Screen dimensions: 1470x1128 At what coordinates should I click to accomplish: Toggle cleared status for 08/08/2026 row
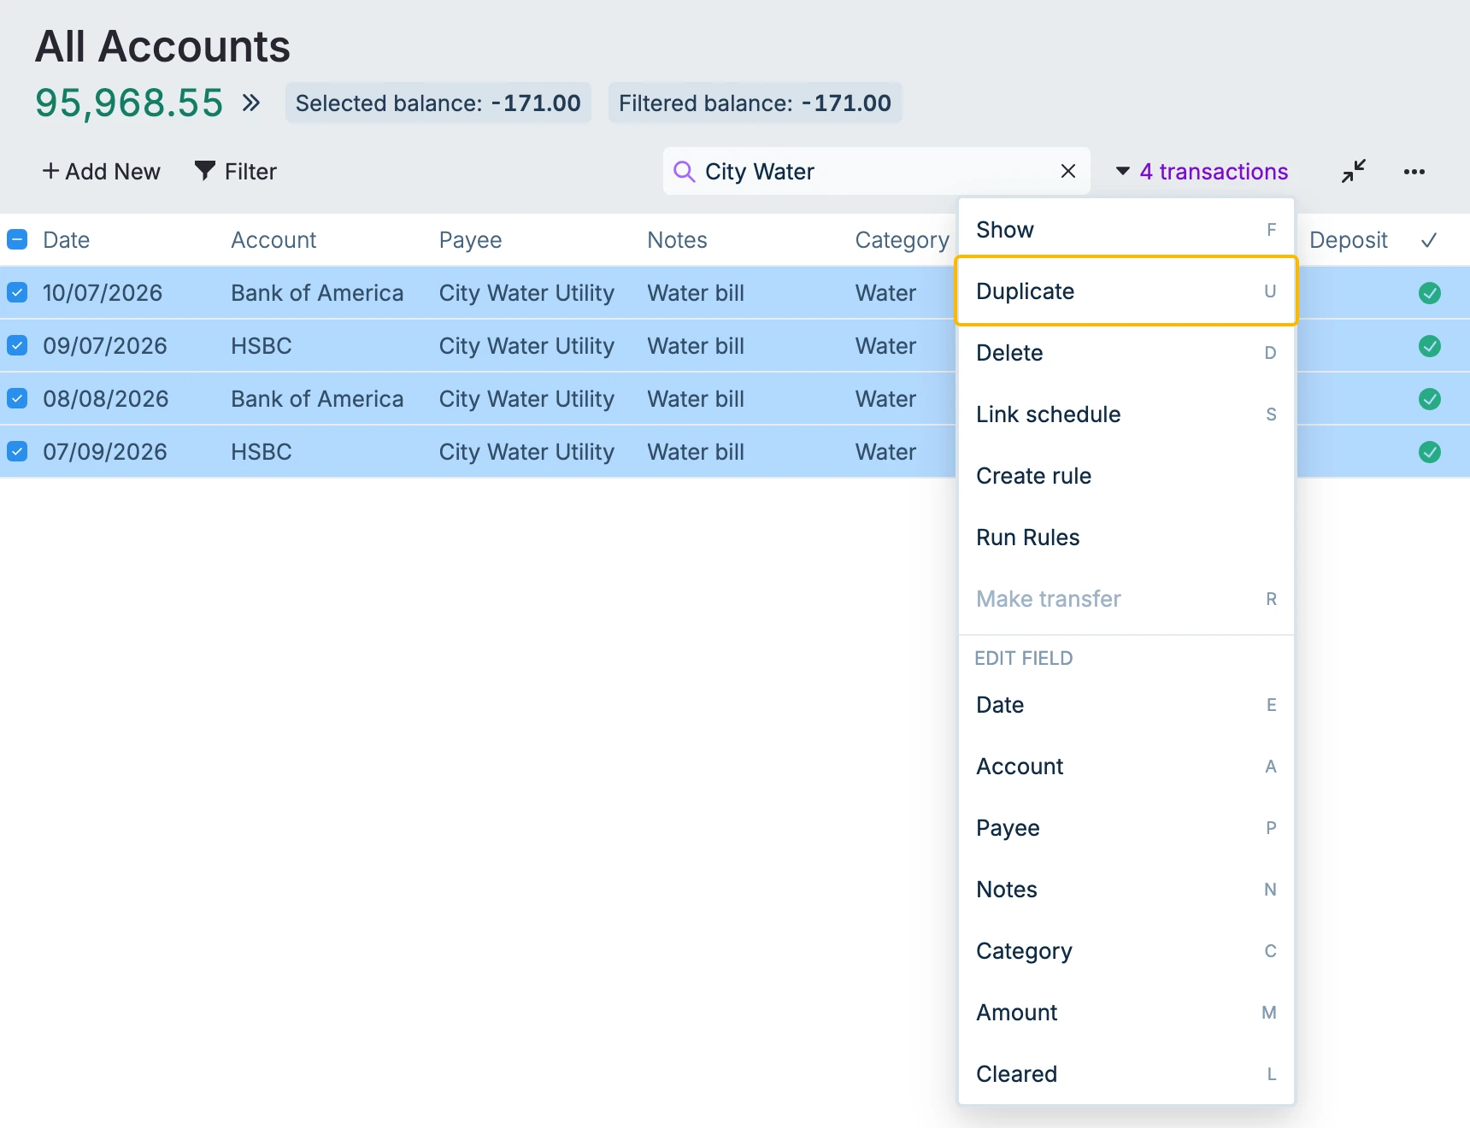click(1430, 399)
